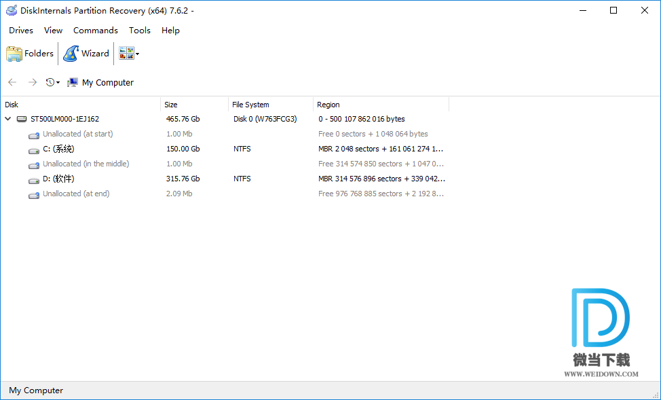661x400 pixels.
Task: Click Disk 0 (W763FCG3) cell
Action: tap(265, 119)
